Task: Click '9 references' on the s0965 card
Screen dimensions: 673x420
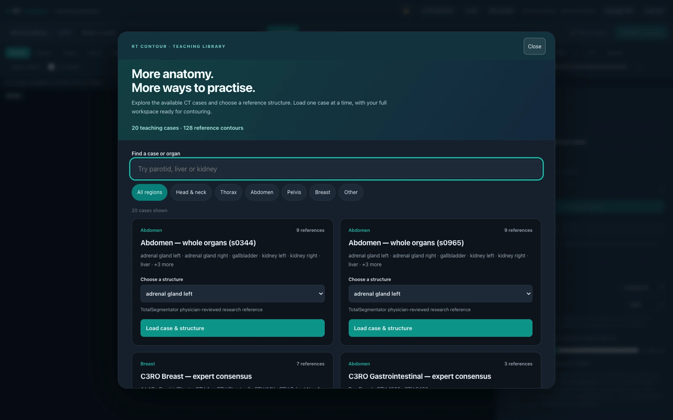Action: coord(518,230)
